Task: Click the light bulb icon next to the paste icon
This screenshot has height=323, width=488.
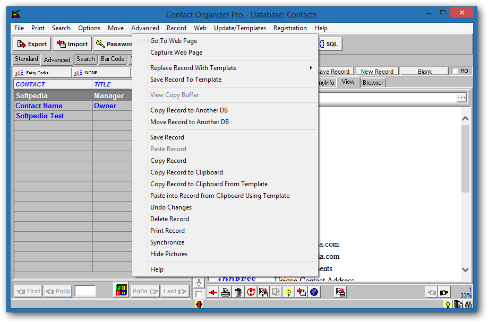Action: pos(289,292)
